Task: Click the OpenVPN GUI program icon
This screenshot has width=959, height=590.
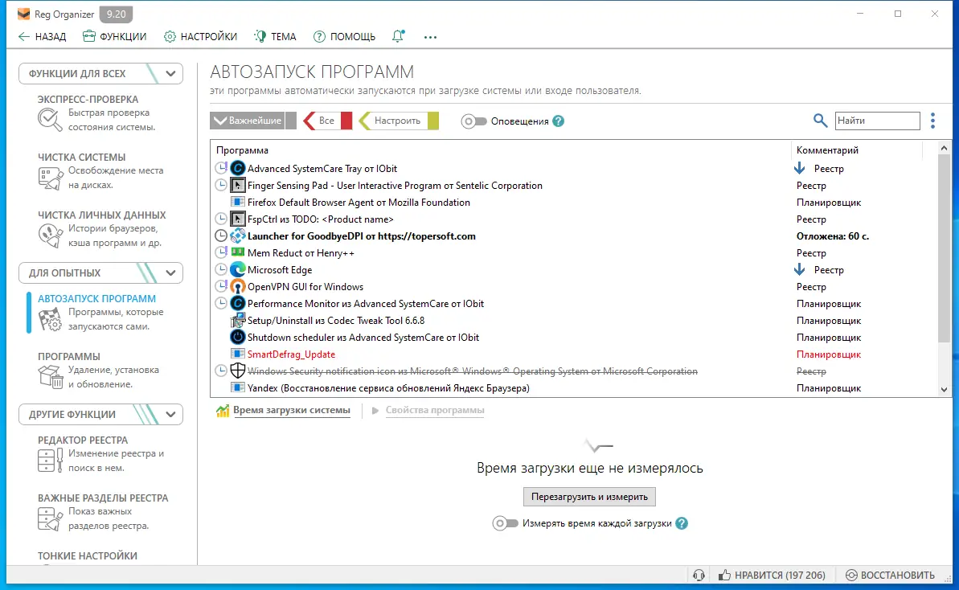Action: pyautogui.click(x=237, y=287)
